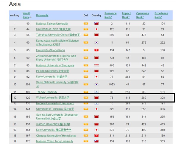Viewport: 176px width, 144px height.
Task: Open National Chiao Tung University link
Action: [54, 141]
